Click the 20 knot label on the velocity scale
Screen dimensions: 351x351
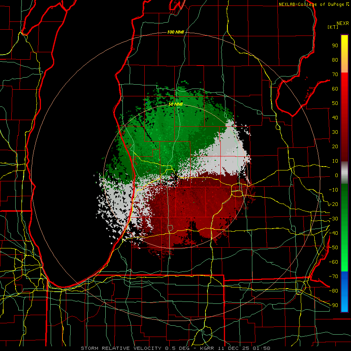click(335, 147)
